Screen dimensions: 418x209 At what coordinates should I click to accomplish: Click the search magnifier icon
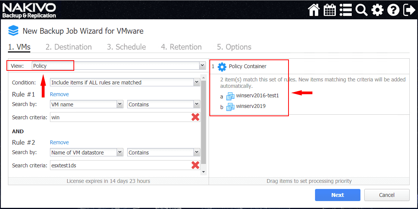tap(362, 10)
